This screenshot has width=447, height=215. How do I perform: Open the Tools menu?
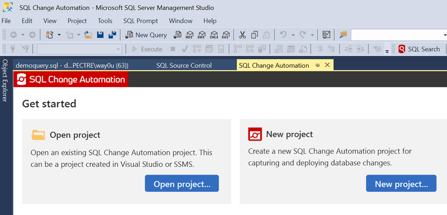pos(105,21)
